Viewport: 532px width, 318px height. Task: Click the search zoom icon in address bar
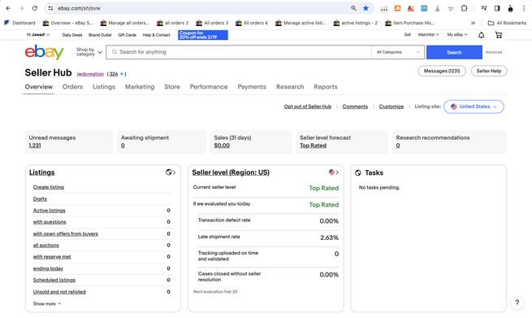tap(353, 8)
